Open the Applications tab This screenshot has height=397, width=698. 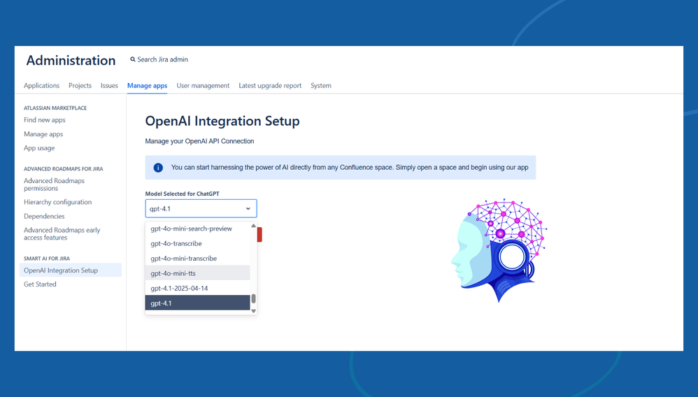click(x=41, y=85)
